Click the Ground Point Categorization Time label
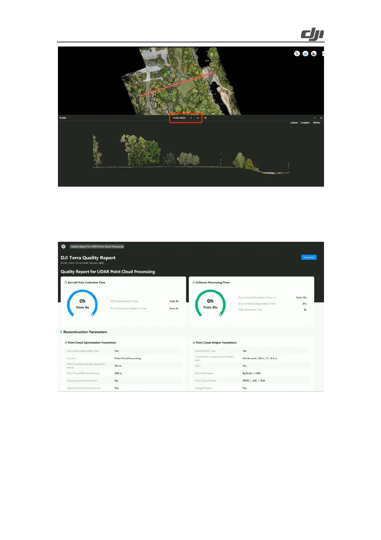 tap(257, 304)
